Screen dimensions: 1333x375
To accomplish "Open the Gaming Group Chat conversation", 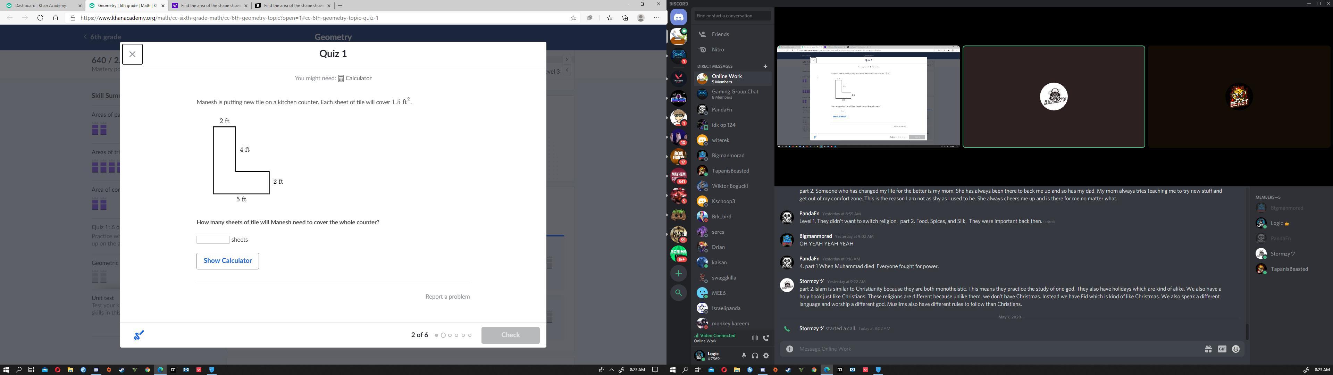I will (x=734, y=94).
